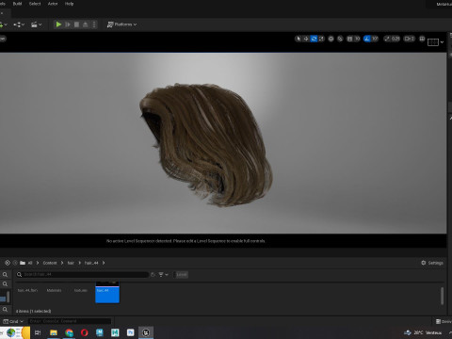Click the Content Browser history back arrow
The width and height of the screenshot is (452, 339).
[x=8, y=263]
